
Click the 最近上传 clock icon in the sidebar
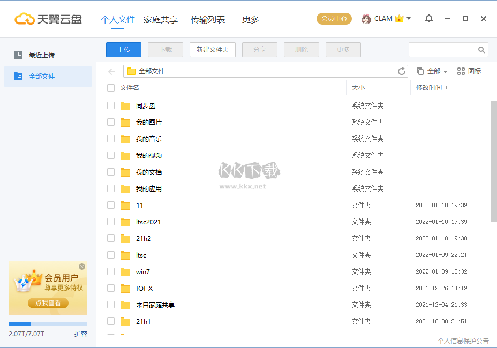18,55
